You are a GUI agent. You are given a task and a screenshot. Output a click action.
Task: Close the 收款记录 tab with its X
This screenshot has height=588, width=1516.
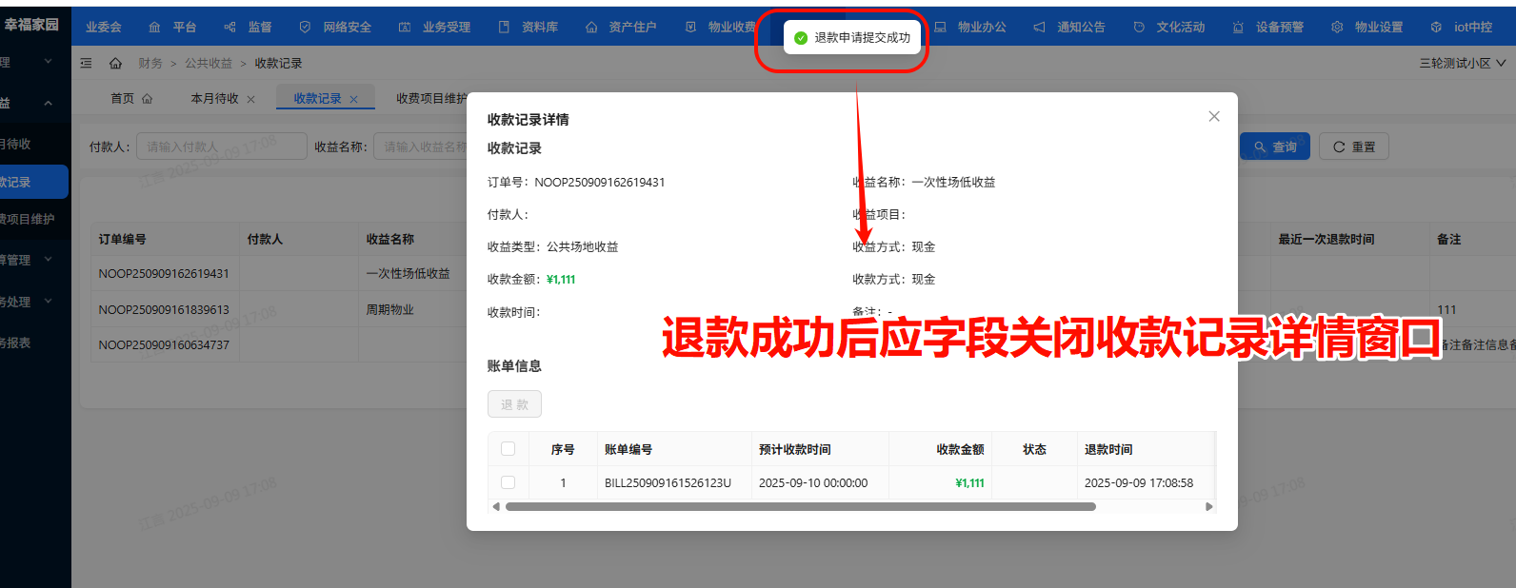coord(354,99)
